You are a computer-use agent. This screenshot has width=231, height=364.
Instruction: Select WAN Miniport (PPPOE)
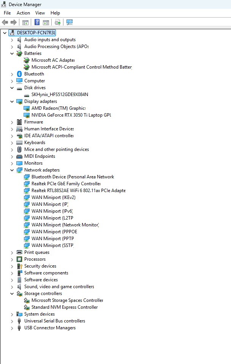[x=54, y=232]
